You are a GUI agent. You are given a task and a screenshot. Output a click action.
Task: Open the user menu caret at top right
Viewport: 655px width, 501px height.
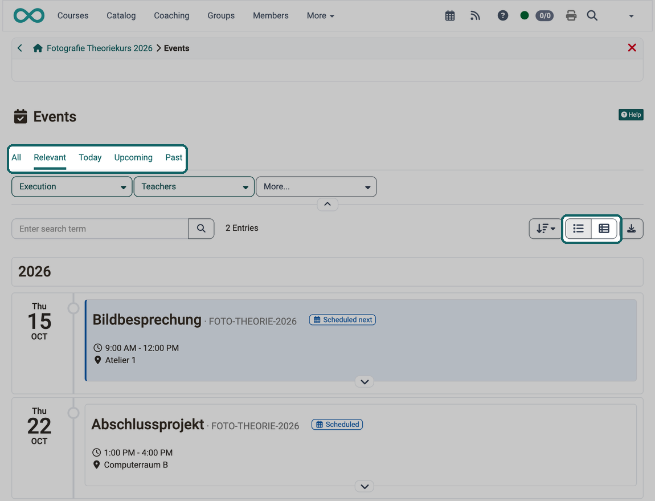pyautogui.click(x=631, y=16)
